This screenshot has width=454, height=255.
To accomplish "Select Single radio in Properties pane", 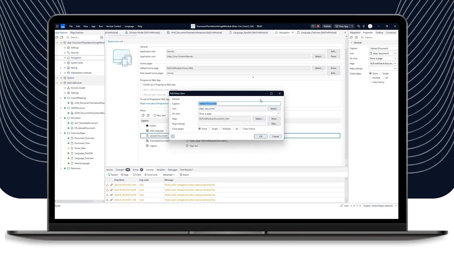I will click(x=381, y=74).
